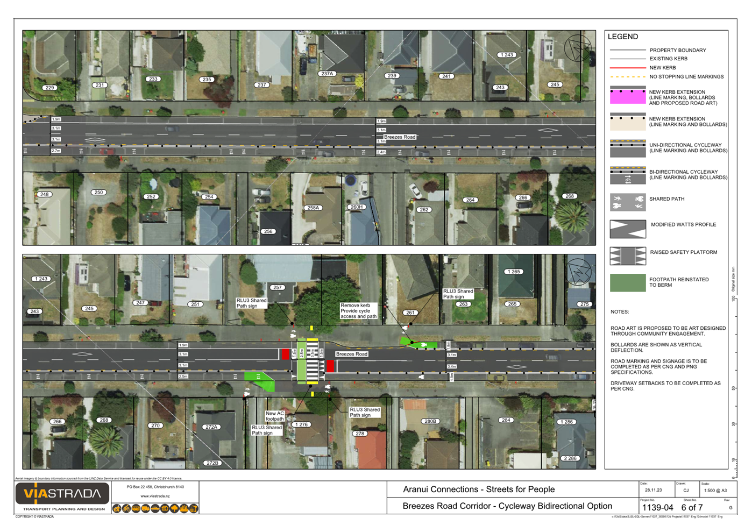Click the green Footpath Reinstated swatch

(627, 283)
